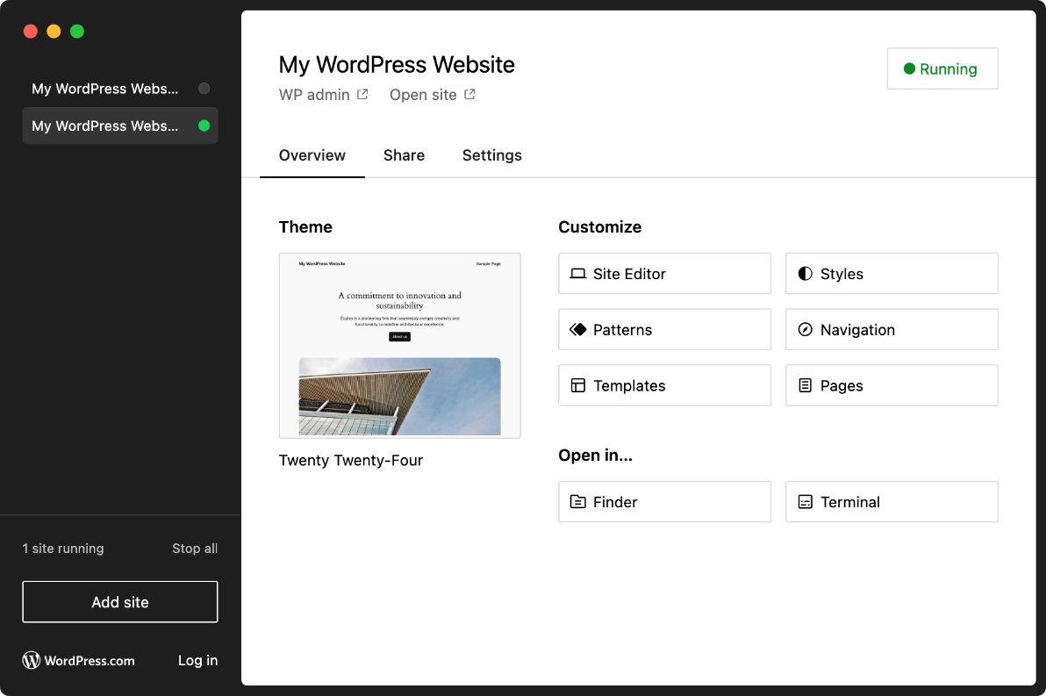
Task: Click the Templates layout icon
Action: pos(577,385)
